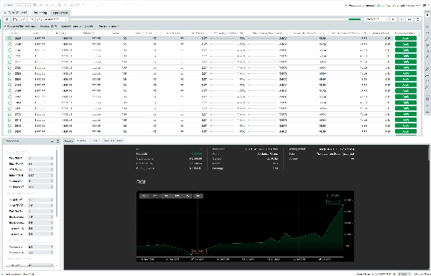Open the second tab of the lower report panel
Screen dimensions: 431x276
(81, 141)
